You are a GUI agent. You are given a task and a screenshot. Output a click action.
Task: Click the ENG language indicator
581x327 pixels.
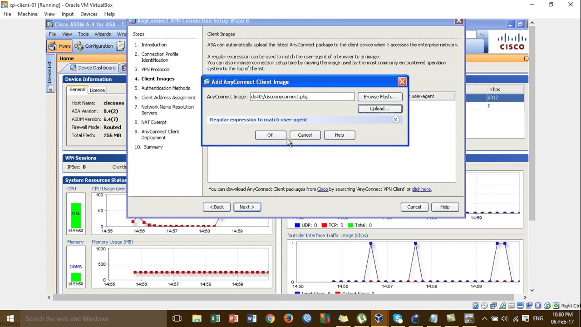pos(538,319)
